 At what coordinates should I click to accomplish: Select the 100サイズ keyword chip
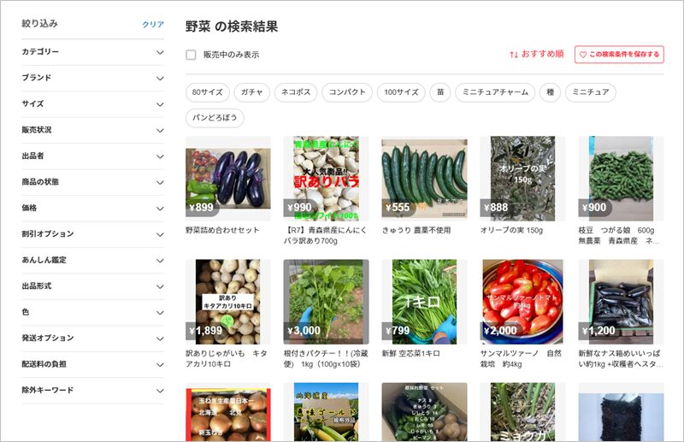point(401,92)
